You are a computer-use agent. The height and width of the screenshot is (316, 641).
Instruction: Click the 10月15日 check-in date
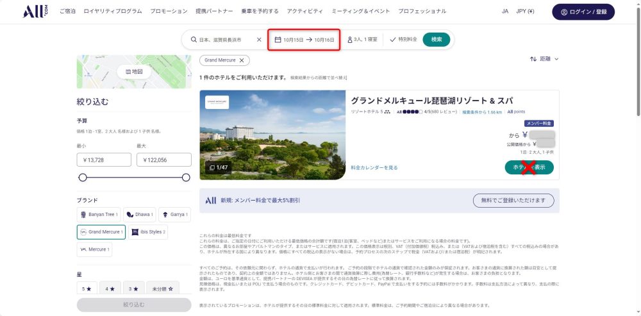click(x=294, y=40)
